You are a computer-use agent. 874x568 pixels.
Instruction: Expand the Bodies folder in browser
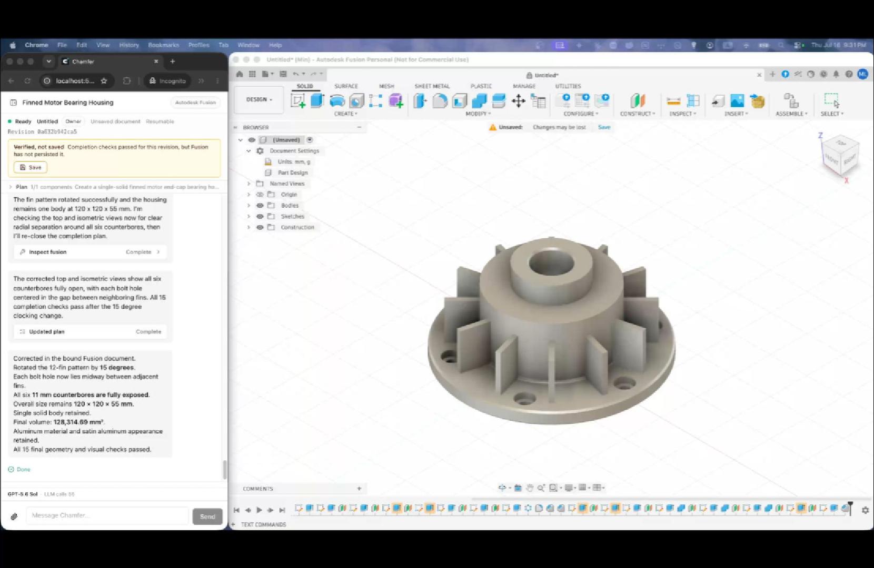click(x=249, y=206)
